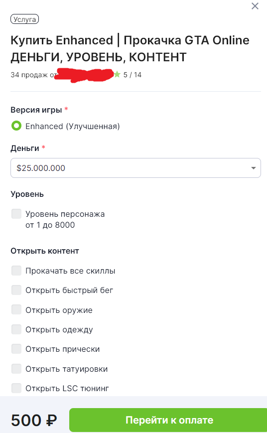The height and width of the screenshot is (433, 267).
Task: Click the redacted seller name
Action: 84,75
